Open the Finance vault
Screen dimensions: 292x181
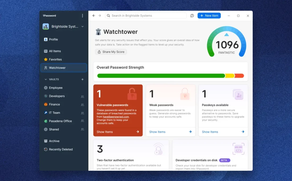pos(54,105)
